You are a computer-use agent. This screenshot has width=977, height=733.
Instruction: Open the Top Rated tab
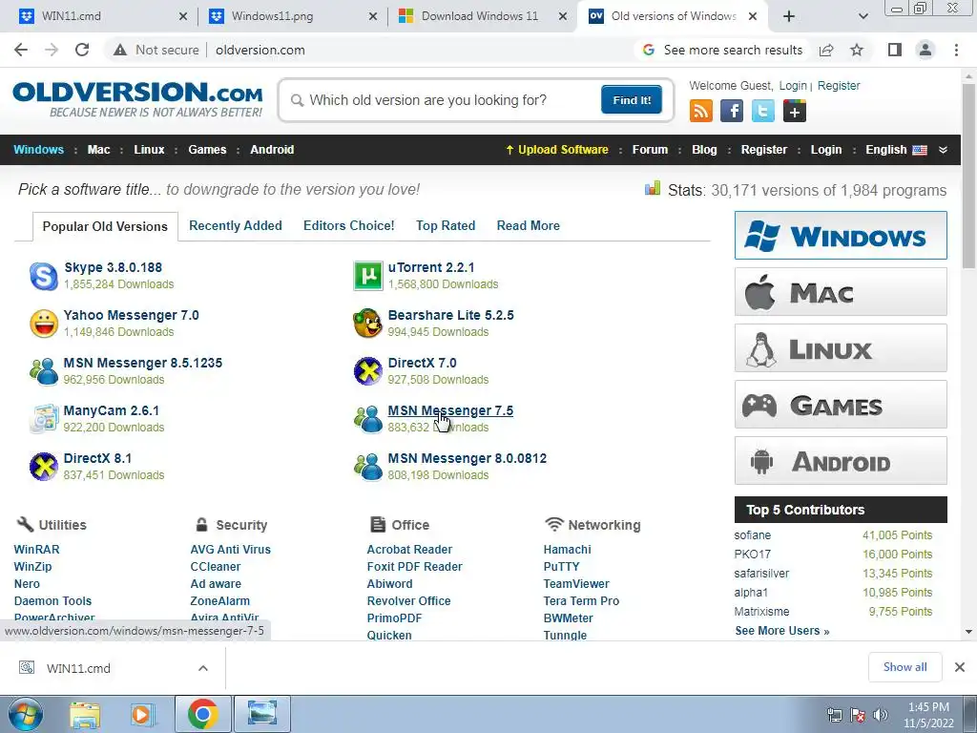pos(446,225)
